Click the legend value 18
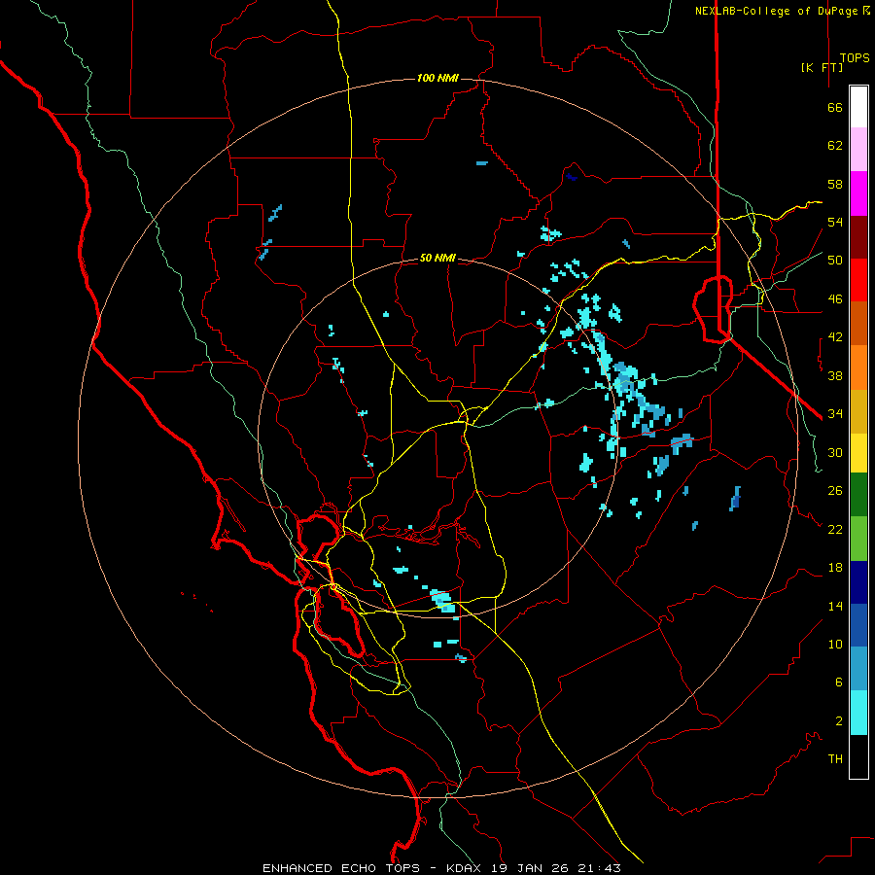875x875 pixels. (835, 568)
